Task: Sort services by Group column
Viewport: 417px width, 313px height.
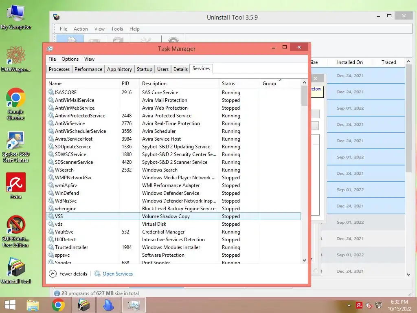Action: (280, 83)
